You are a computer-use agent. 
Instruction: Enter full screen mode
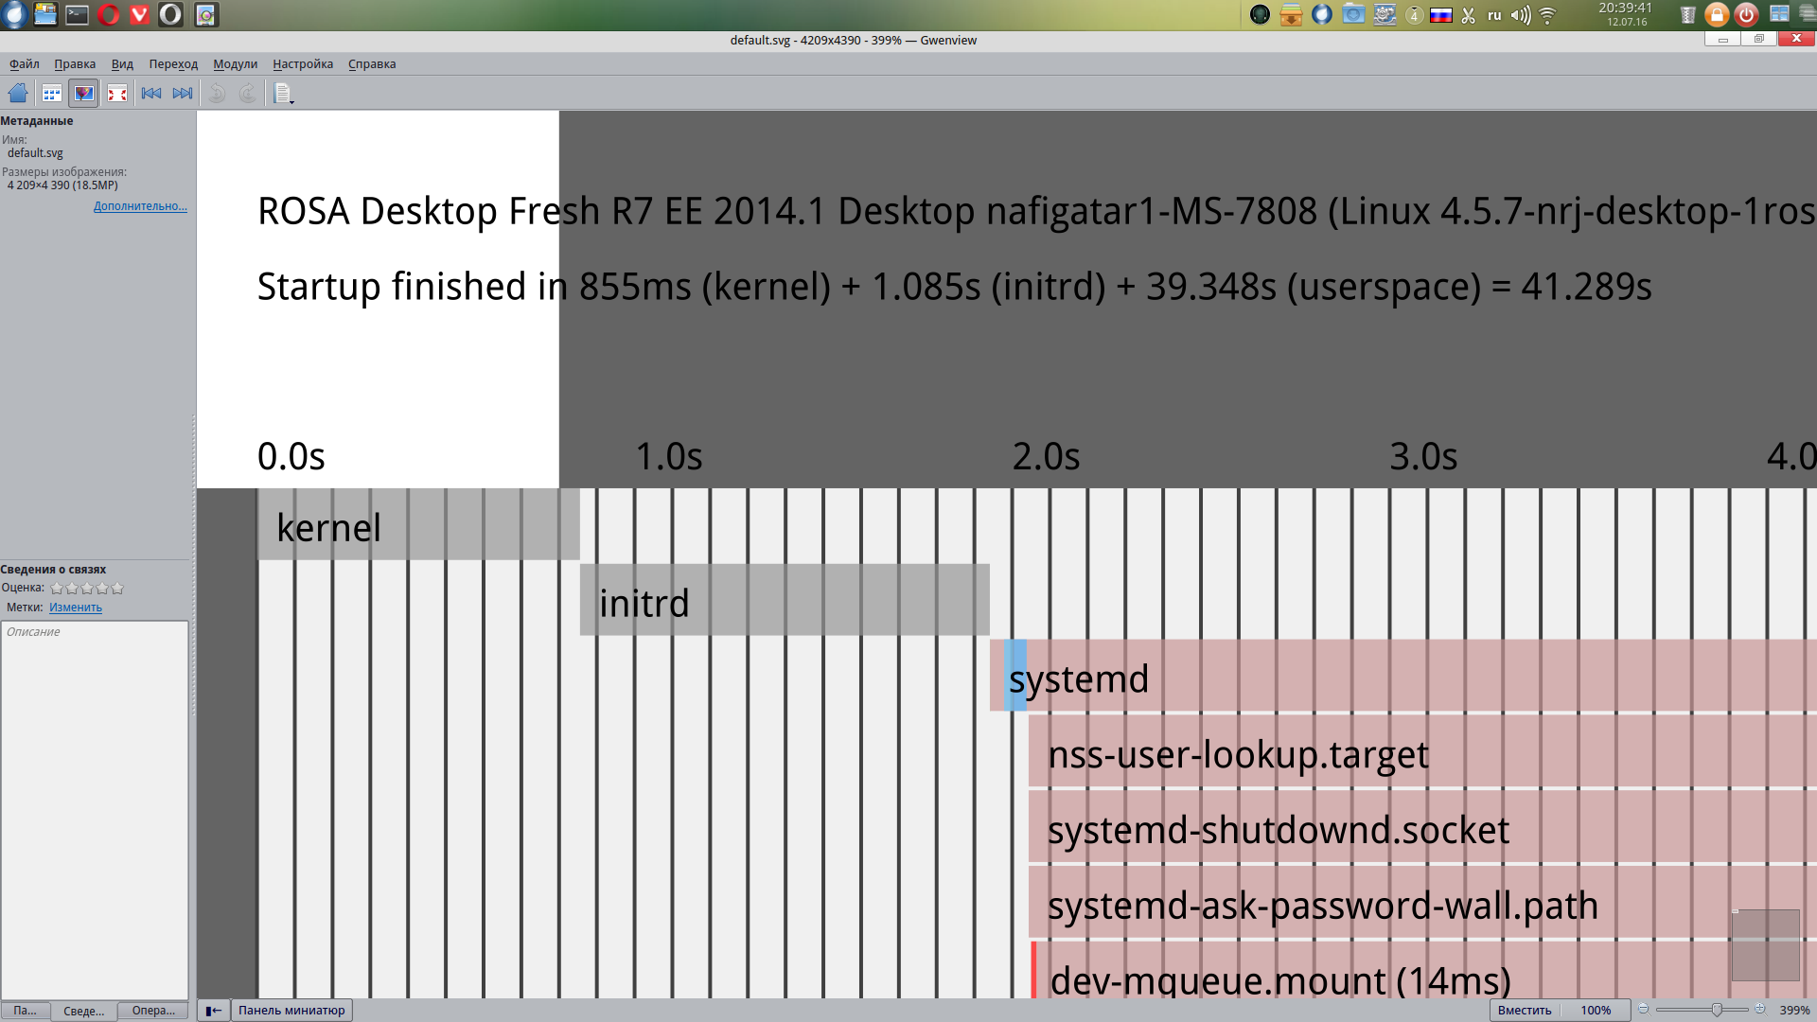117,93
